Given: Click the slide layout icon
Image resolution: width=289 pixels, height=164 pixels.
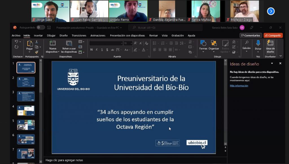Looking at the screenshot, I should click(x=80, y=42).
